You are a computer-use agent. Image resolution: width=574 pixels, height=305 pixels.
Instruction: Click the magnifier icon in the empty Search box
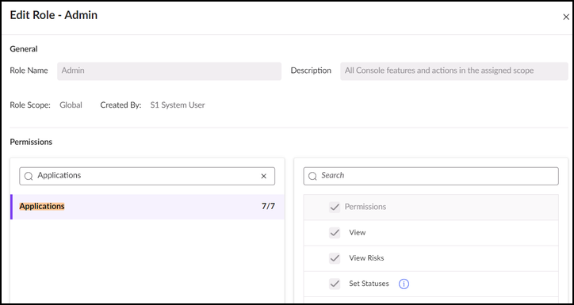(x=312, y=177)
